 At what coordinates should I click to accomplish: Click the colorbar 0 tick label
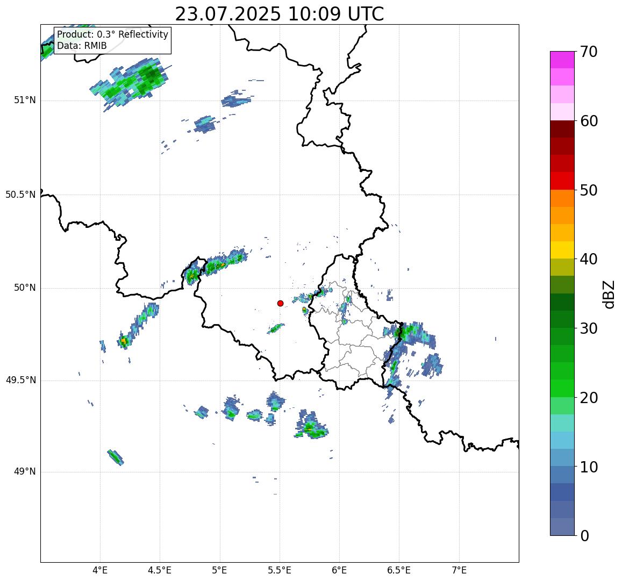585,536
